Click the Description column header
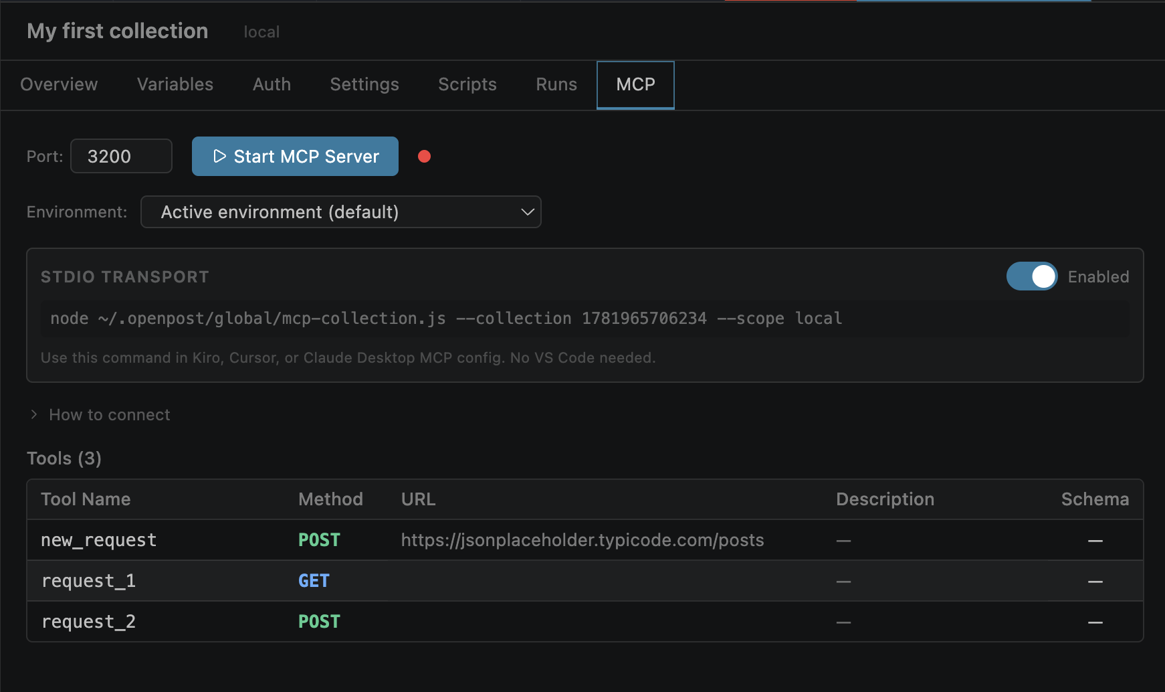1165x692 pixels. tap(885, 499)
